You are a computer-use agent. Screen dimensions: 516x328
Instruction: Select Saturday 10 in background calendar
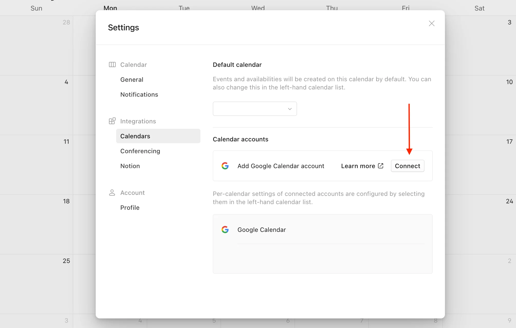tap(509, 82)
